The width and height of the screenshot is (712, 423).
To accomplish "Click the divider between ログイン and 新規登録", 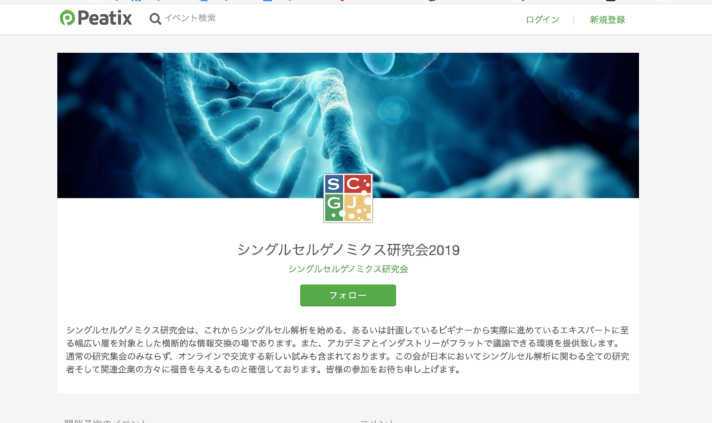I will [x=574, y=20].
